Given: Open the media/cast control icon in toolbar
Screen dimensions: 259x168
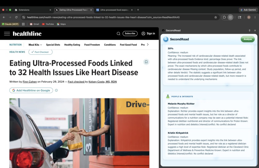Looking at the screenshot, I should 239,17.
